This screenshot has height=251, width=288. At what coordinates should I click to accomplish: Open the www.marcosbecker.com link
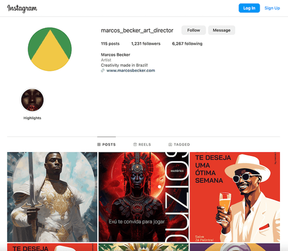131,70
